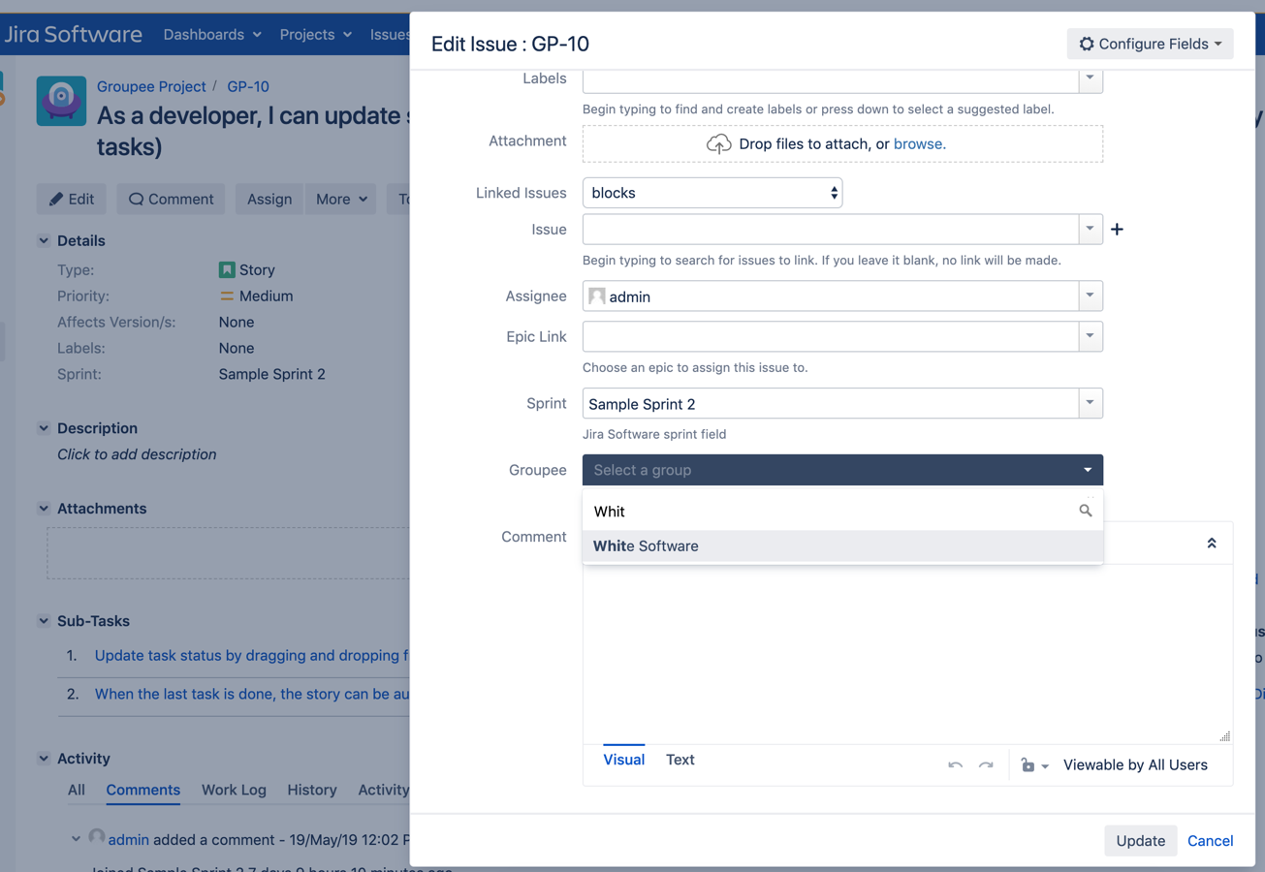Open the More actions dropdown
Image resolution: width=1265 pixels, height=872 pixels.
pos(341,199)
